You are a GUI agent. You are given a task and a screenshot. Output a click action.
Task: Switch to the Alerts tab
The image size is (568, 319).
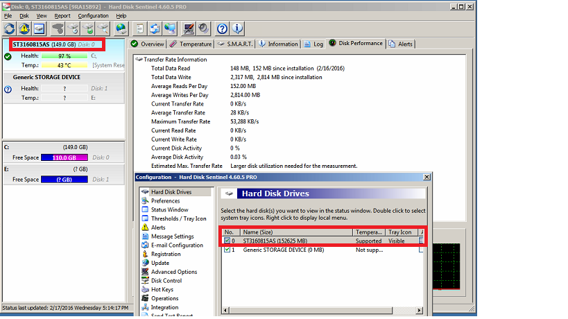coord(401,44)
